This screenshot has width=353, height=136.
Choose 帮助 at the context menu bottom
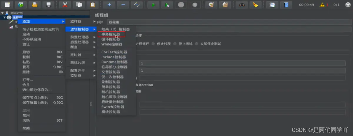pos(42,128)
